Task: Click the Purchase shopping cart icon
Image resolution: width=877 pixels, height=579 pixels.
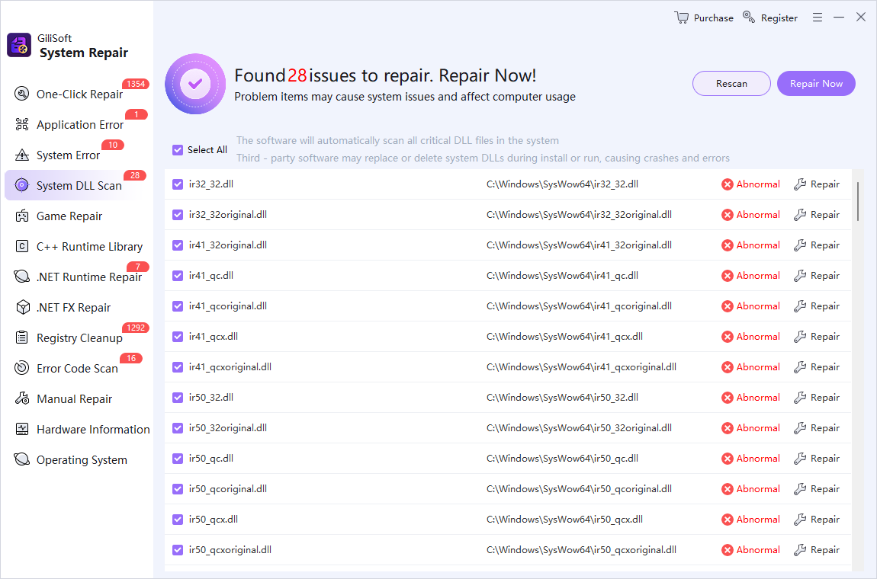Action: click(681, 18)
